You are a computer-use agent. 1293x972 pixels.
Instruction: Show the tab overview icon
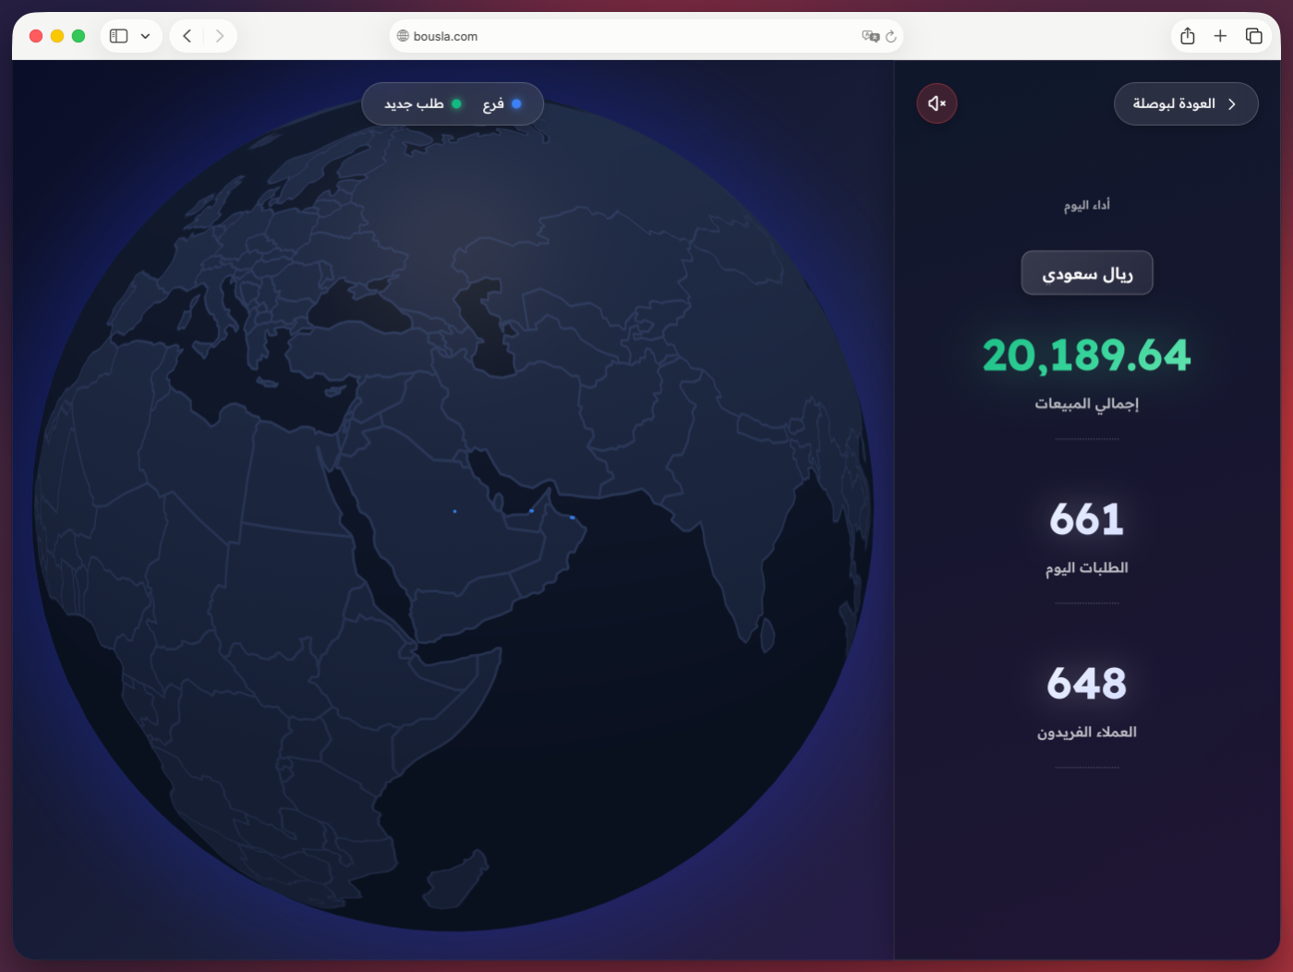point(1253,36)
